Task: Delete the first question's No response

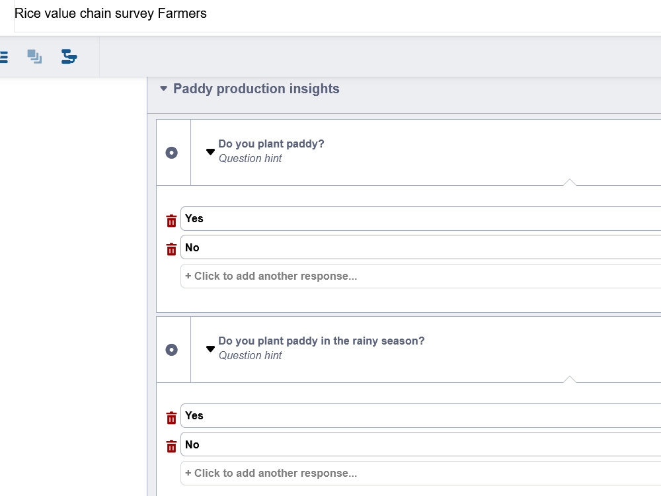Action: (x=171, y=249)
